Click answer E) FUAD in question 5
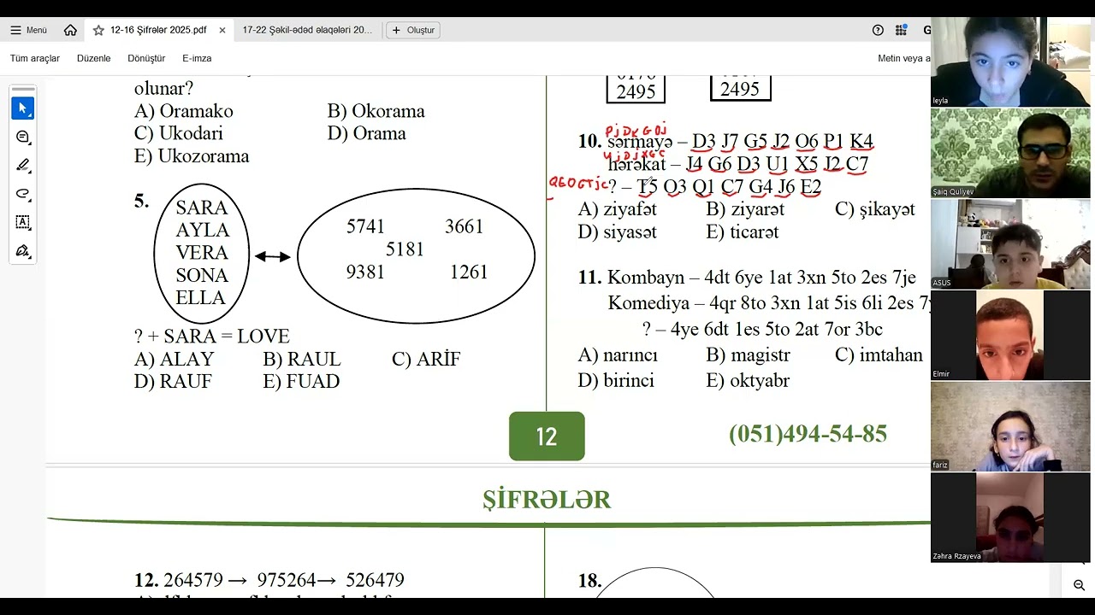 [x=301, y=382]
